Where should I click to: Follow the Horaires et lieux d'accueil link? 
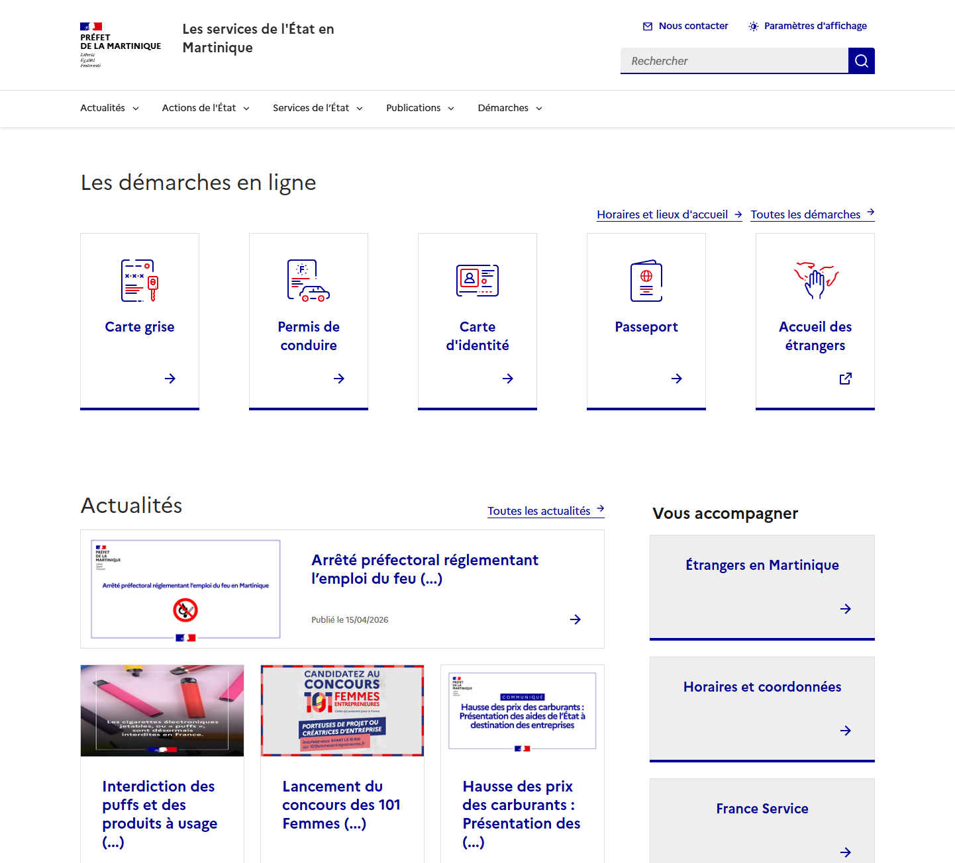coord(670,214)
